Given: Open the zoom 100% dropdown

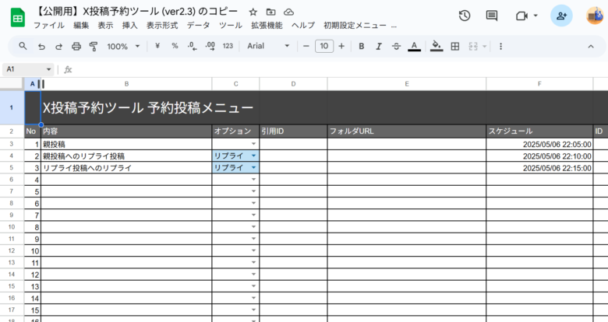Looking at the screenshot, I should (x=123, y=47).
